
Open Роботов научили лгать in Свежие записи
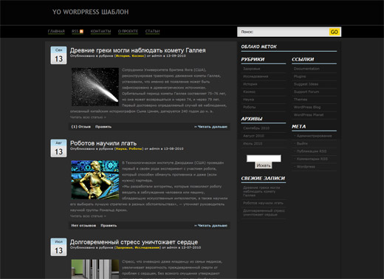(263, 203)
